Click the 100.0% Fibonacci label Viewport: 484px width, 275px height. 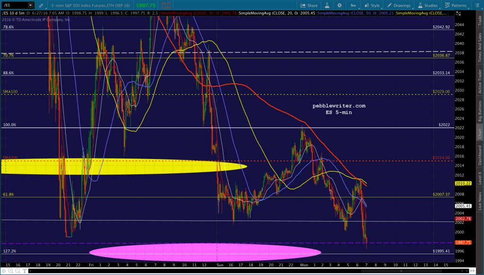[x=9, y=125]
